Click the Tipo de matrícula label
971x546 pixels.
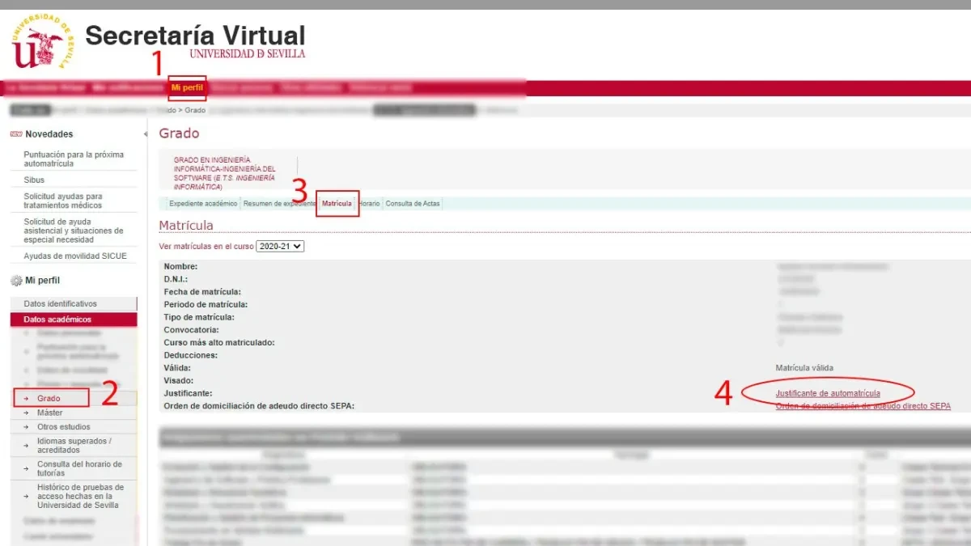pyautogui.click(x=199, y=317)
